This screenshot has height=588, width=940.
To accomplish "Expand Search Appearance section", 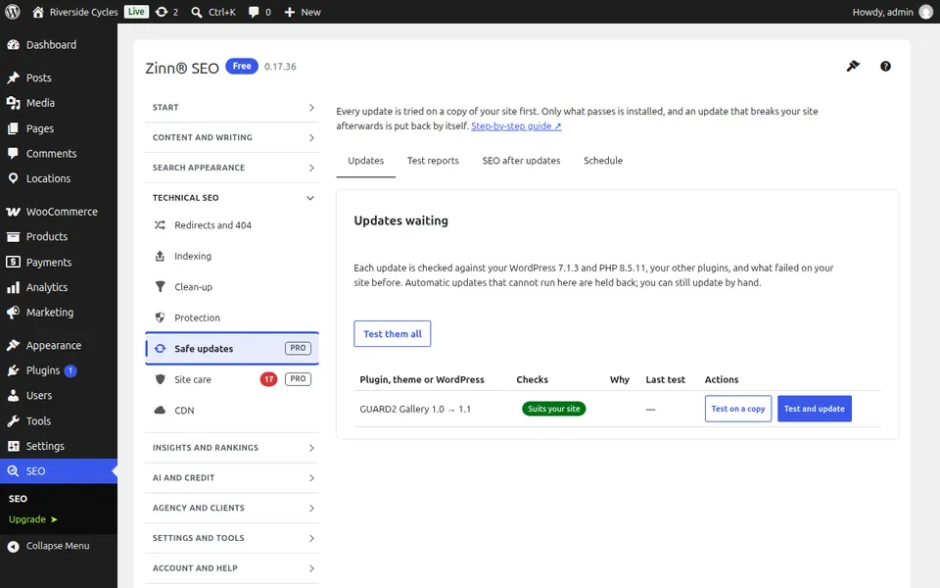I will point(232,168).
